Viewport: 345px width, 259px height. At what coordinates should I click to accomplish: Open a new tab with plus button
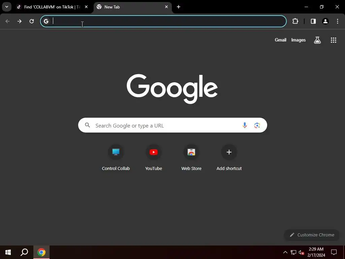(179, 7)
